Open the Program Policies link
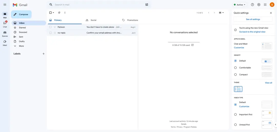Image resolution: width=277 pixels, height=132 pixels. (190, 127)
